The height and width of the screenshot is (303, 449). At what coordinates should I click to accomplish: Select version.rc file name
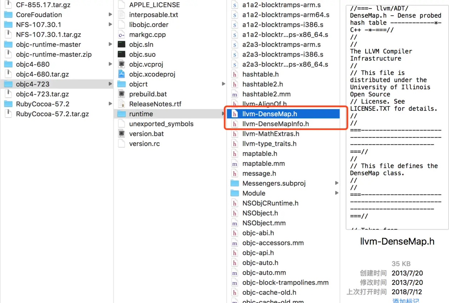pyautogui.click(x=144, y=144)
